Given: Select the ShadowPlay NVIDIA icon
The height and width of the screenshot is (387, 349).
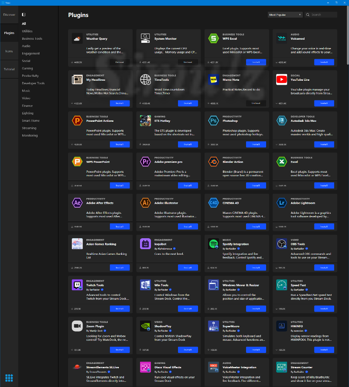Looking at the screenshot, I should (145, 326).
